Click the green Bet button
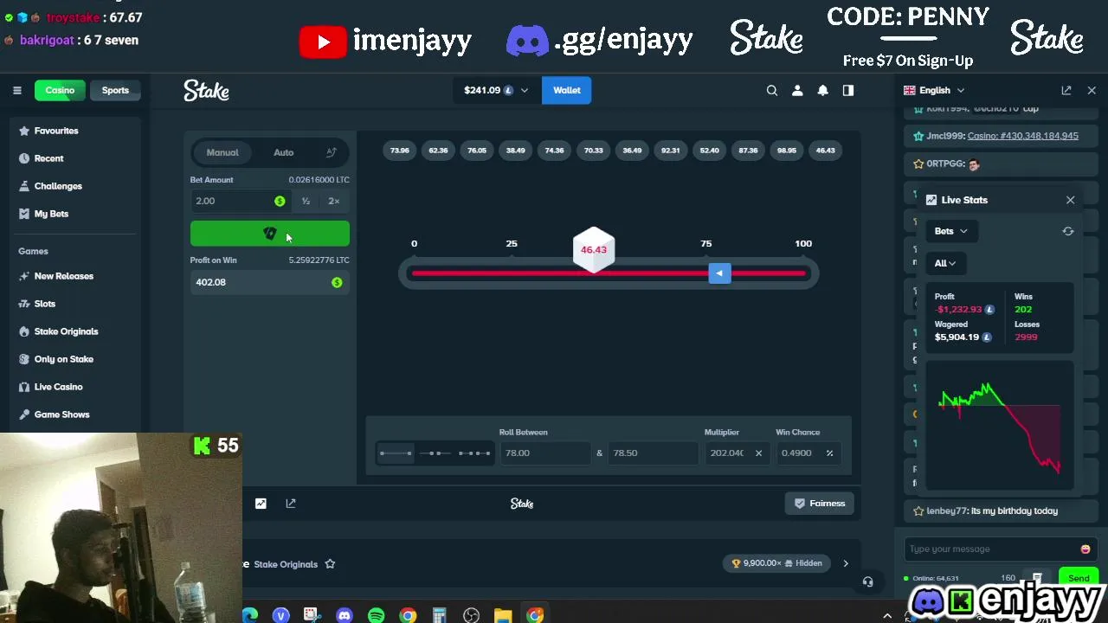This screenshot has height=623, width=1108. tap(270, 234)
